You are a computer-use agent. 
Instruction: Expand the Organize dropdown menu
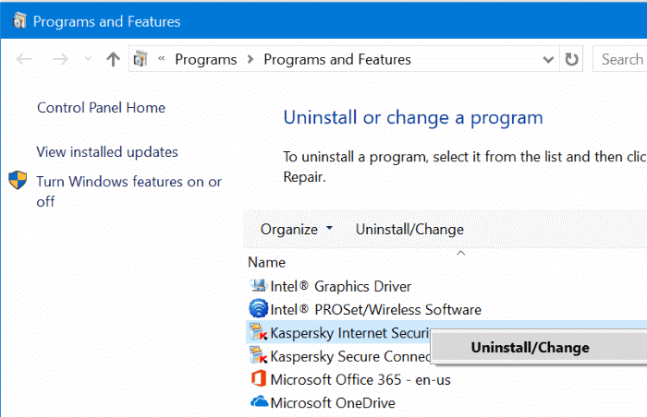(296, 230)
